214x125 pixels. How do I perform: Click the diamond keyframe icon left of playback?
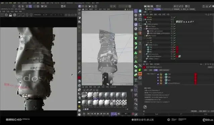84,114
